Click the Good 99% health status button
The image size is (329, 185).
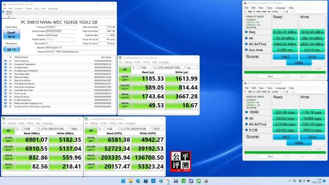pos(11,34)
